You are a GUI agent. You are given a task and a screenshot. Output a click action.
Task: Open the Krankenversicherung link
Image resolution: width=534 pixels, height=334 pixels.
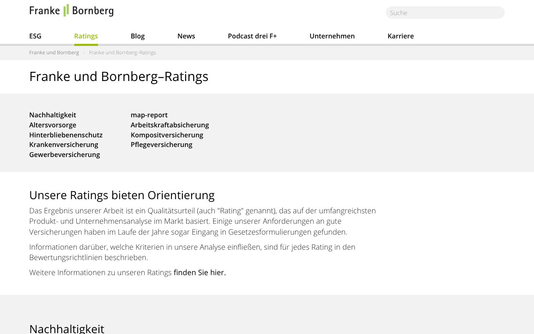tap(63, 144)
